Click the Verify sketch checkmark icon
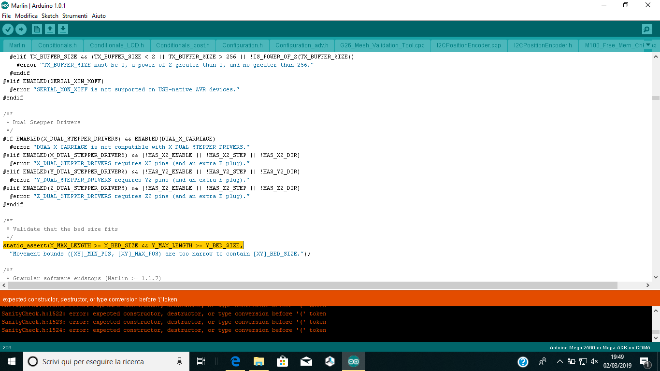Screen dimensions: 660x371 (8, 29)
